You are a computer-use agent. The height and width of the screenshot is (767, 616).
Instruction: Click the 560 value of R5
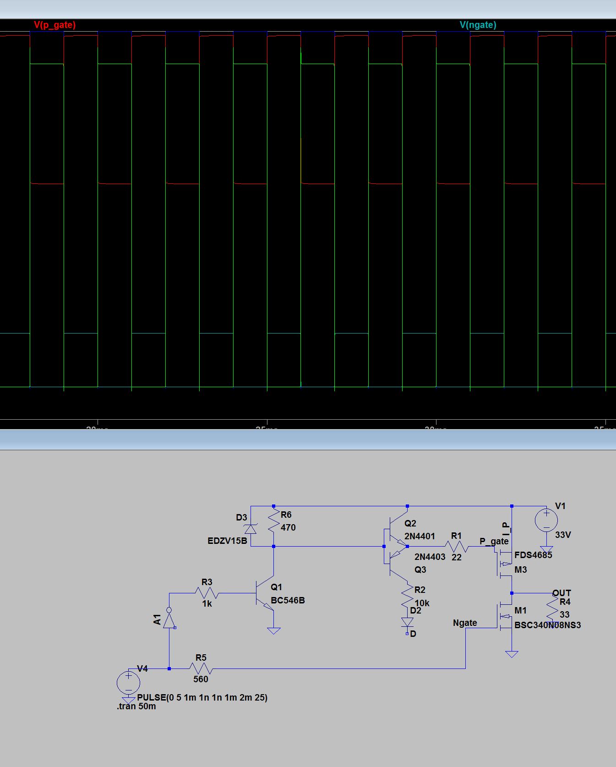201,679
